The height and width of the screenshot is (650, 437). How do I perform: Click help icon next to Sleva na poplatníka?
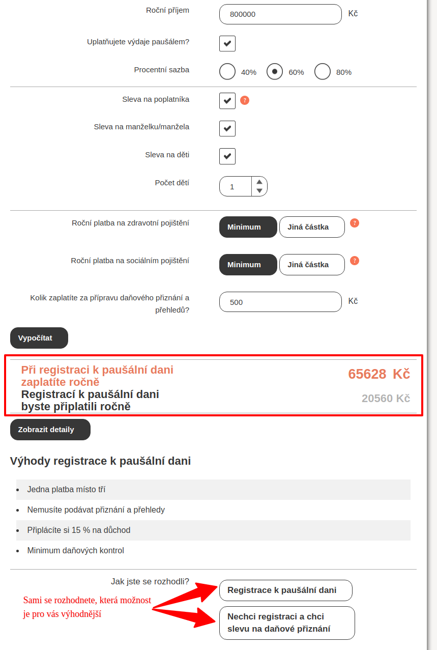coord(245,100)
